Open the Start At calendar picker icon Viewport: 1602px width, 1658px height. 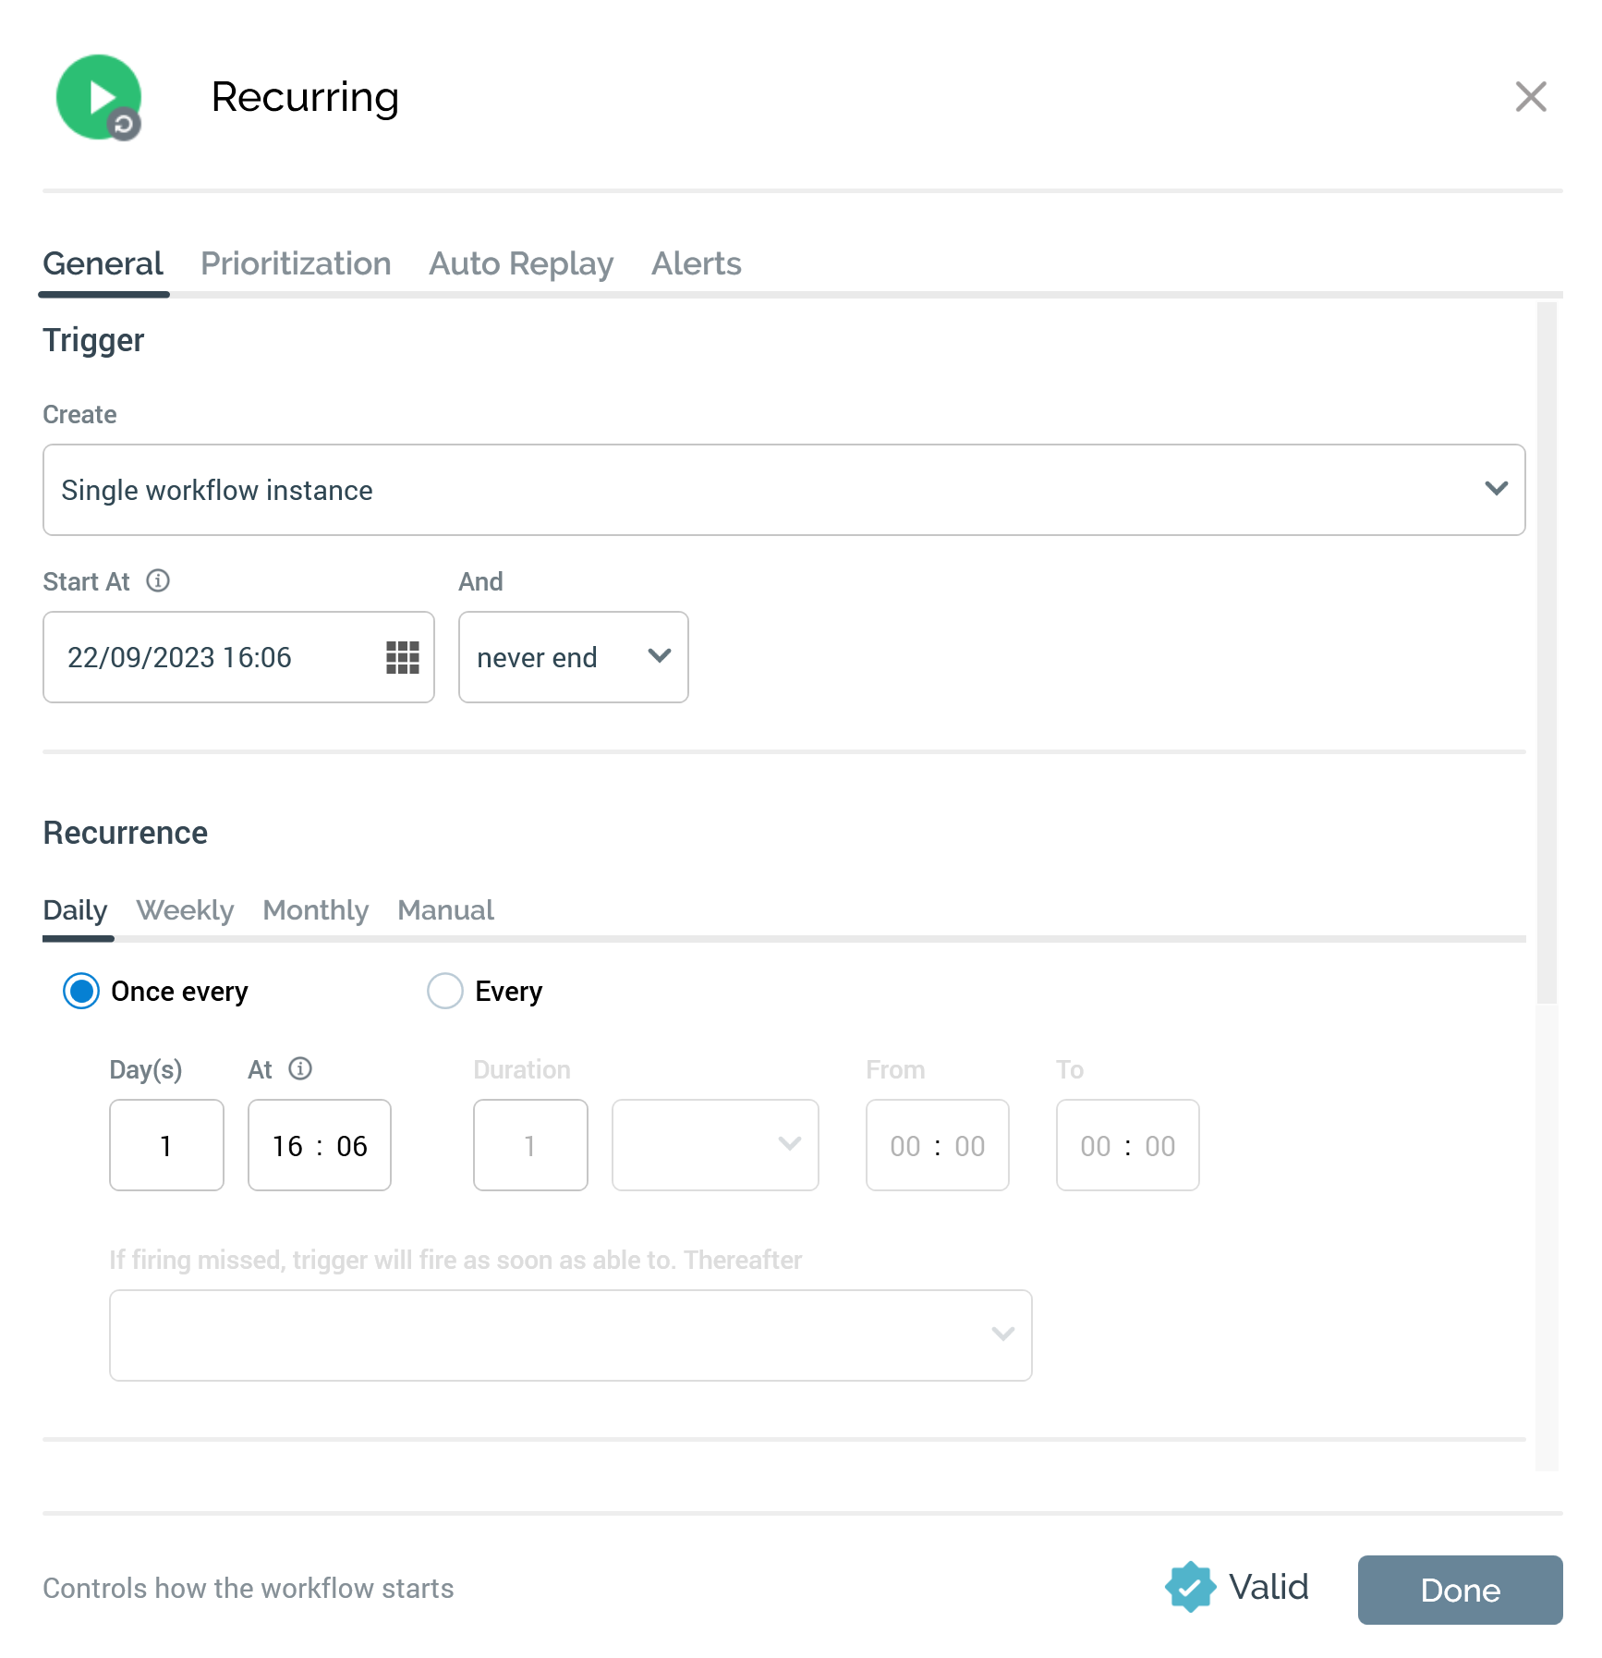[402, 657]
